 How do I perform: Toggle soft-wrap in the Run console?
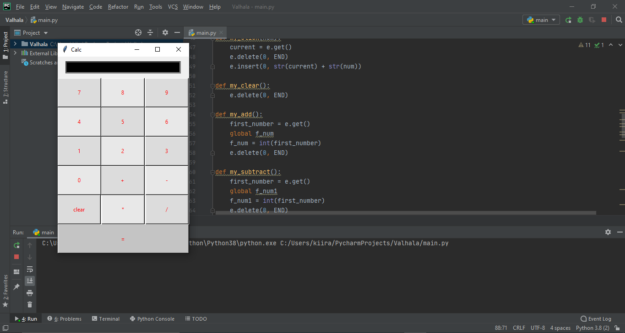30,269
